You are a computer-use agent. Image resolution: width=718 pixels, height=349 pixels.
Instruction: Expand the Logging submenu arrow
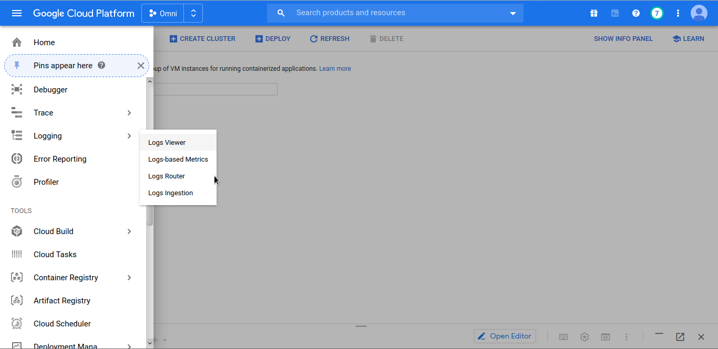[x=129, y=136]
